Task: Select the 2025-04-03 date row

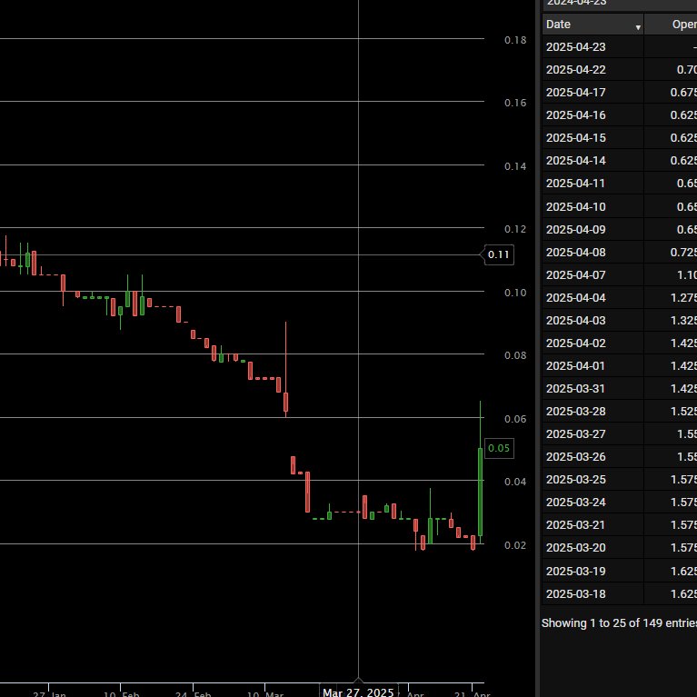Action: (620, 320)
